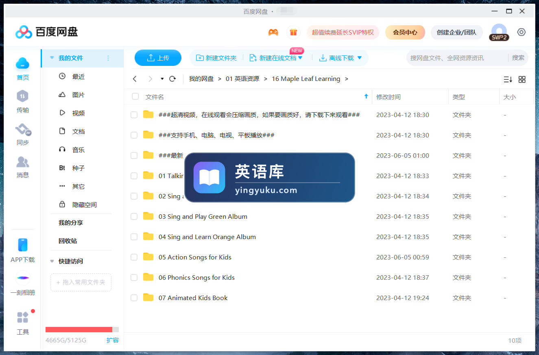This screenshot has height=355, width=539.
Task: Click the 上传 upload button
Action: pos(158,58)
